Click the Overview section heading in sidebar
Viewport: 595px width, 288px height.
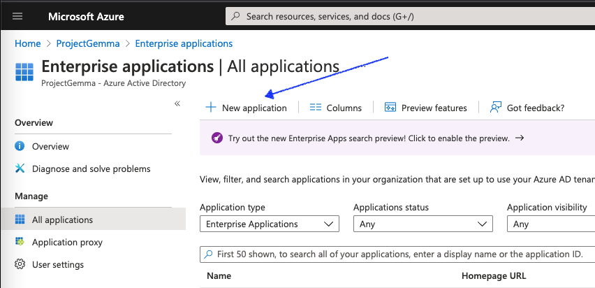click(x=34, y=123)
